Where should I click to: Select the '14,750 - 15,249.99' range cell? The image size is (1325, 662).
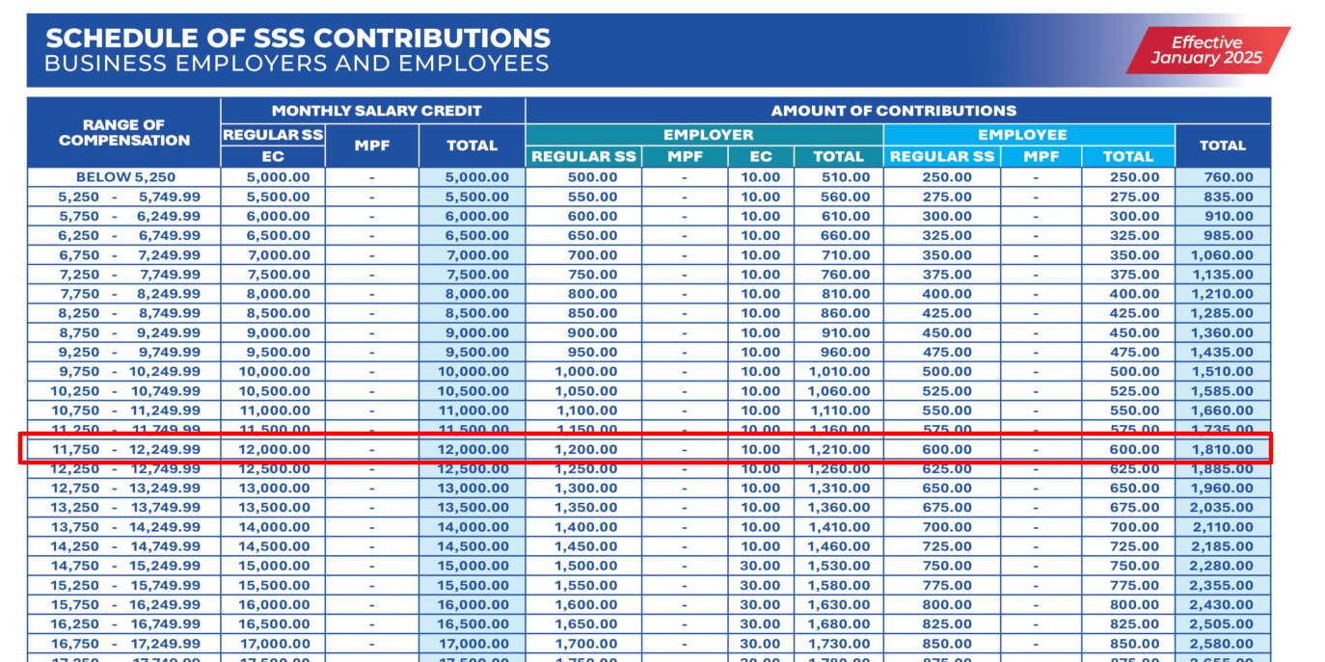point(124,566)
